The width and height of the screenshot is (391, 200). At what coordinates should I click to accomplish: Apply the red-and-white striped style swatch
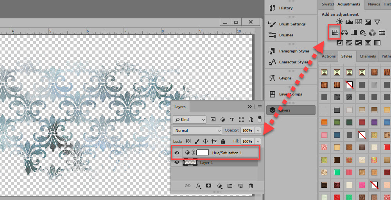(x=324, y=147)
